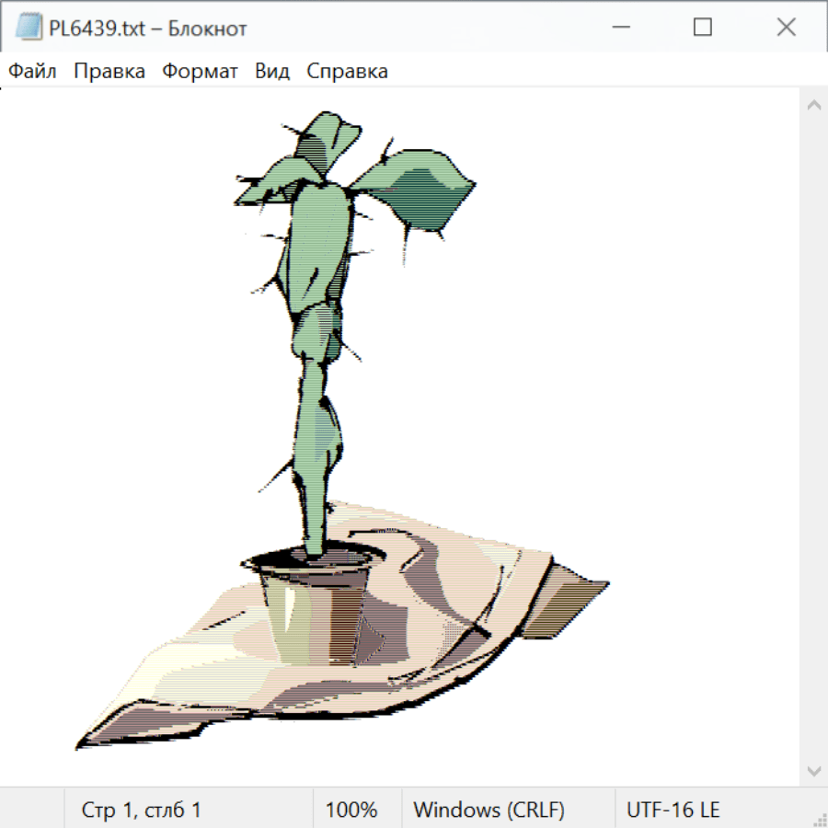828x828 pixels.
Task: Open the Вид menu
Action: tap(272, 72)
